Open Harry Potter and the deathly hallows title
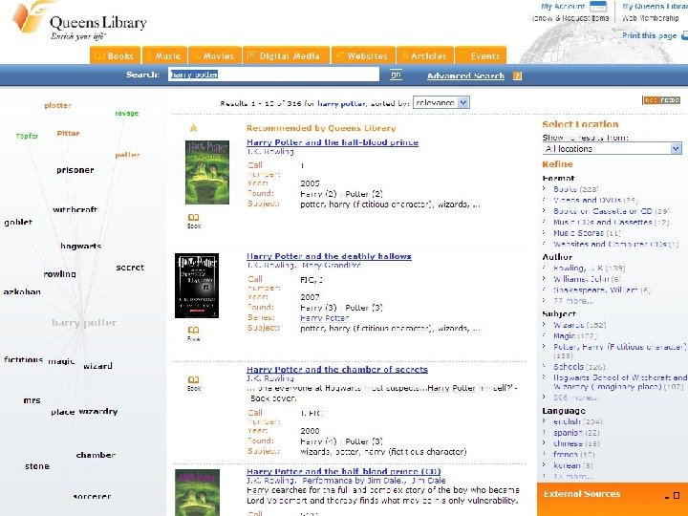The width and height of the screenshot is (688, 516). coord(329,256)
